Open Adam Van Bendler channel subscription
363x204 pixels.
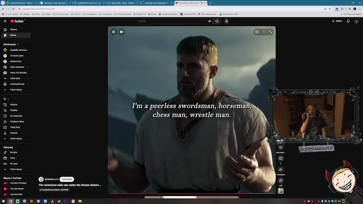pos(16,73)
